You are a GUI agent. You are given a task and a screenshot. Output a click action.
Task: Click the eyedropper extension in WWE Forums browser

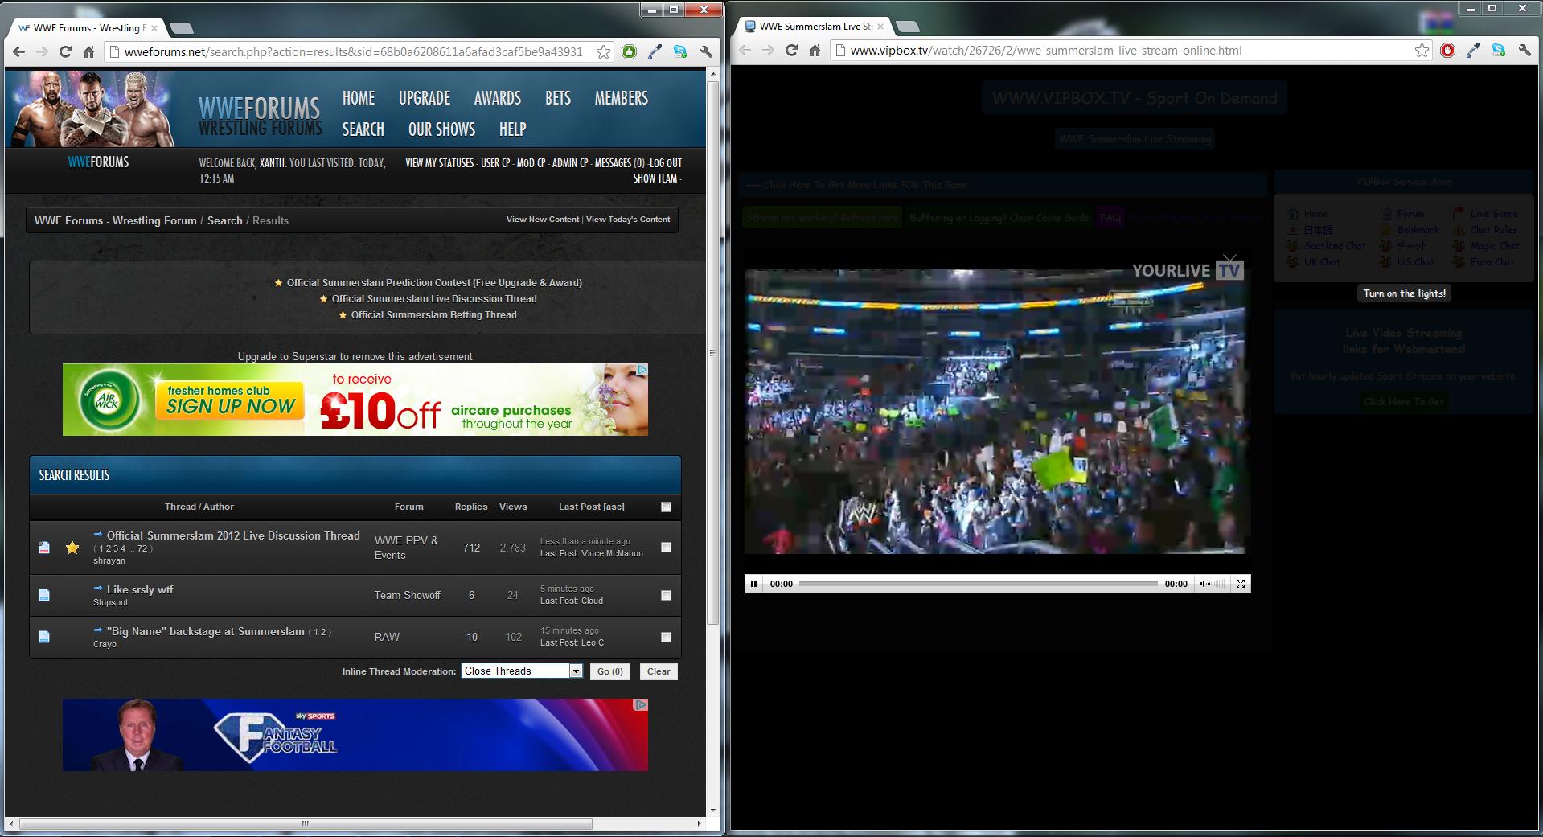(x=655, y=51)
